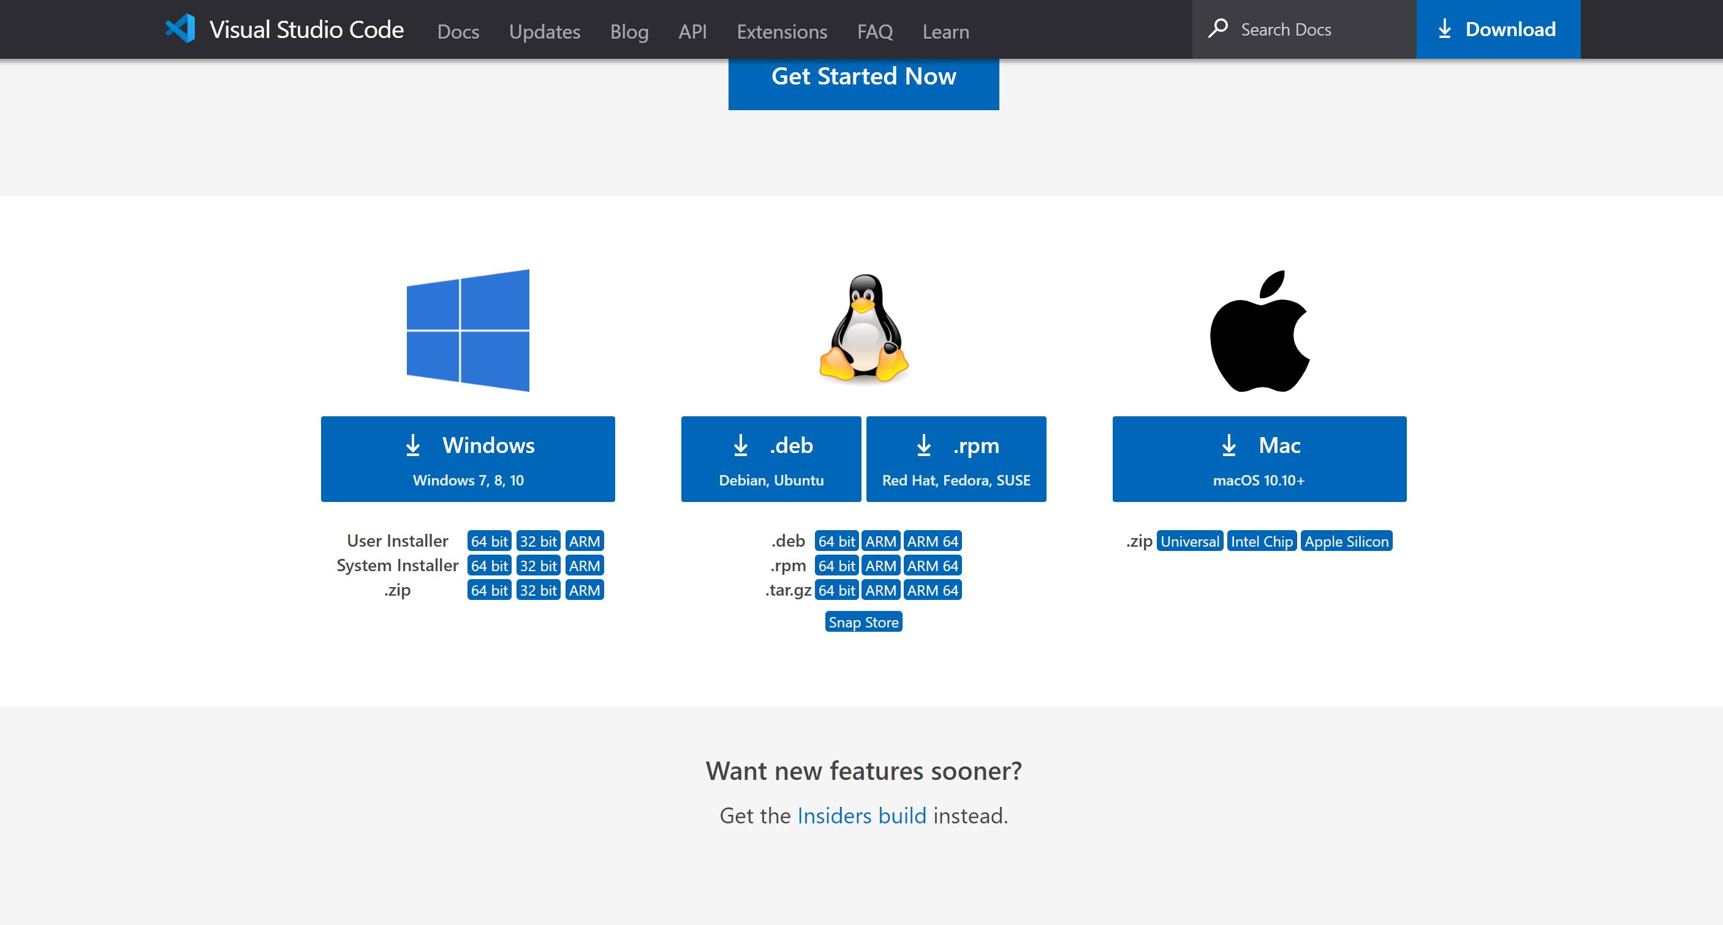Go to the Blog page

point(629,31)
